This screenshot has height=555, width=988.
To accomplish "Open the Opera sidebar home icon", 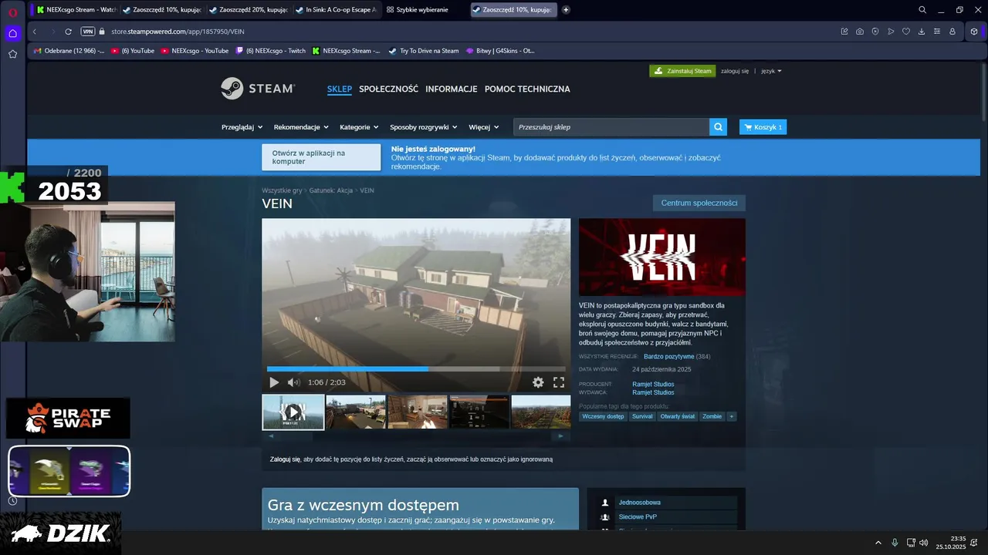I will (x=12, y=33).
